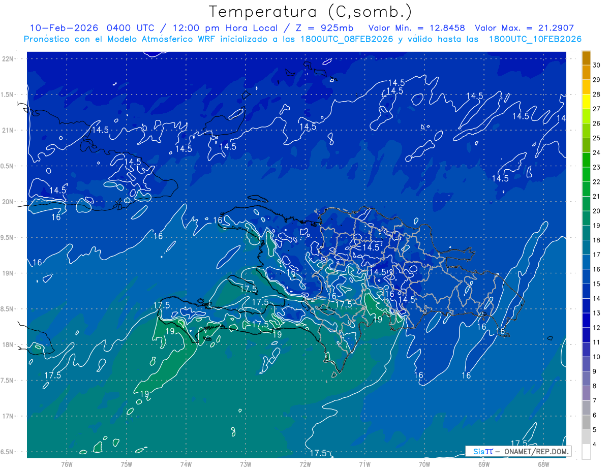610x471 pixels.
Task: Click the 76W longitude axis label
Action: point(67,464)
